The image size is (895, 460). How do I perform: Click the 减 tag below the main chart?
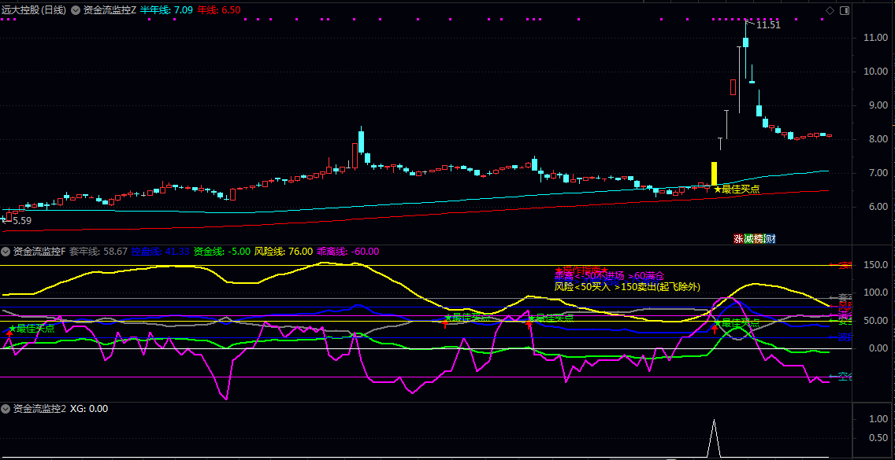[x=748, y=238]
